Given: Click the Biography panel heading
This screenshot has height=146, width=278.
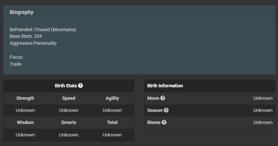Looking at the screenshot, I should pos(21,12).
